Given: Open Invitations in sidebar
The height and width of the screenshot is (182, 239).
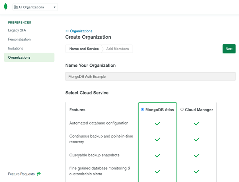Looking at the screenshot, I should 16,48.
